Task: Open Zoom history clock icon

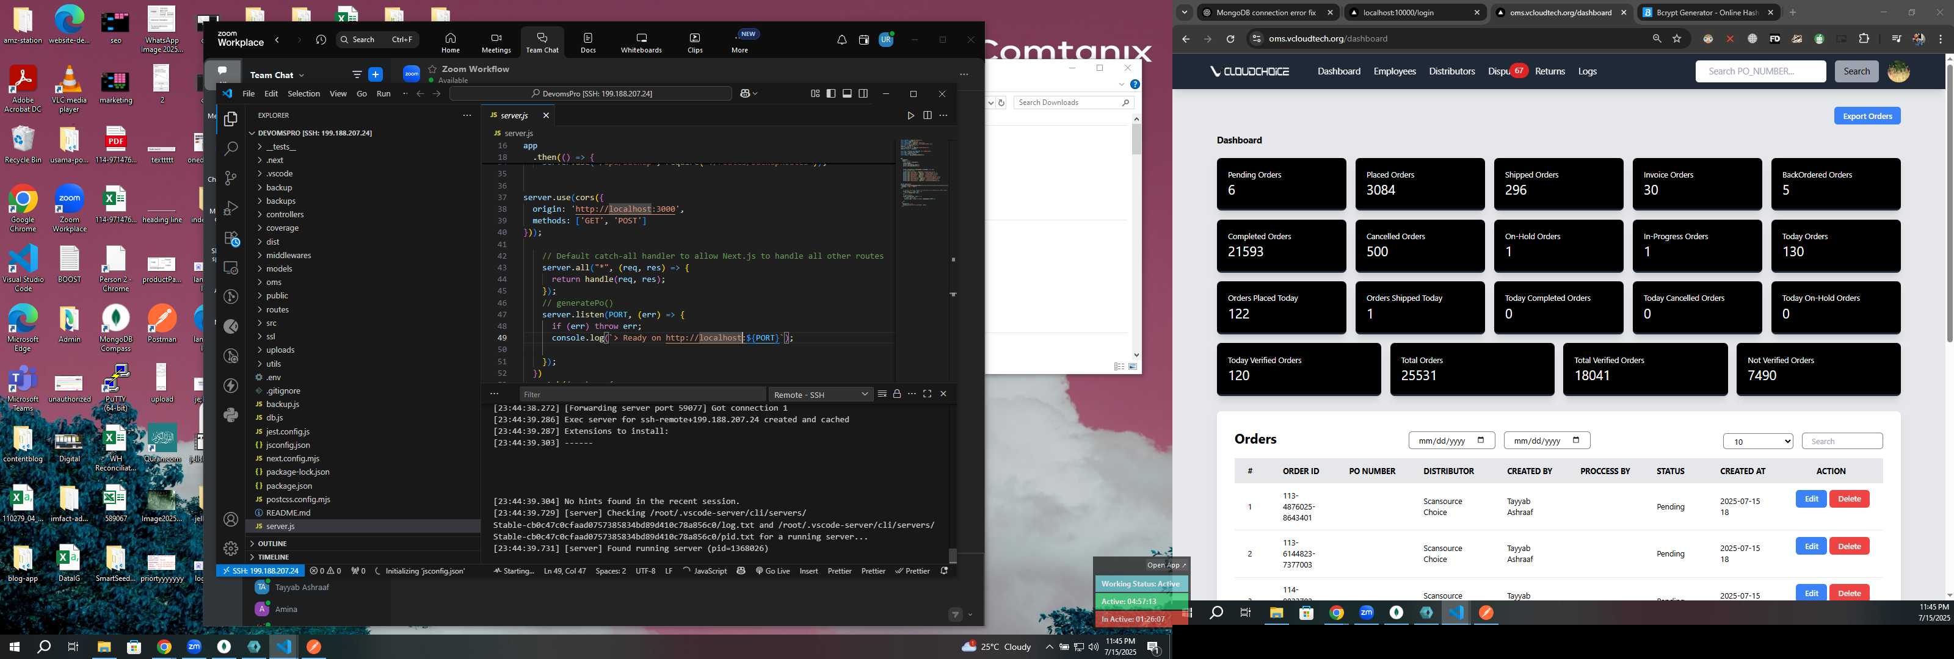Action: (x=321, y=40)
